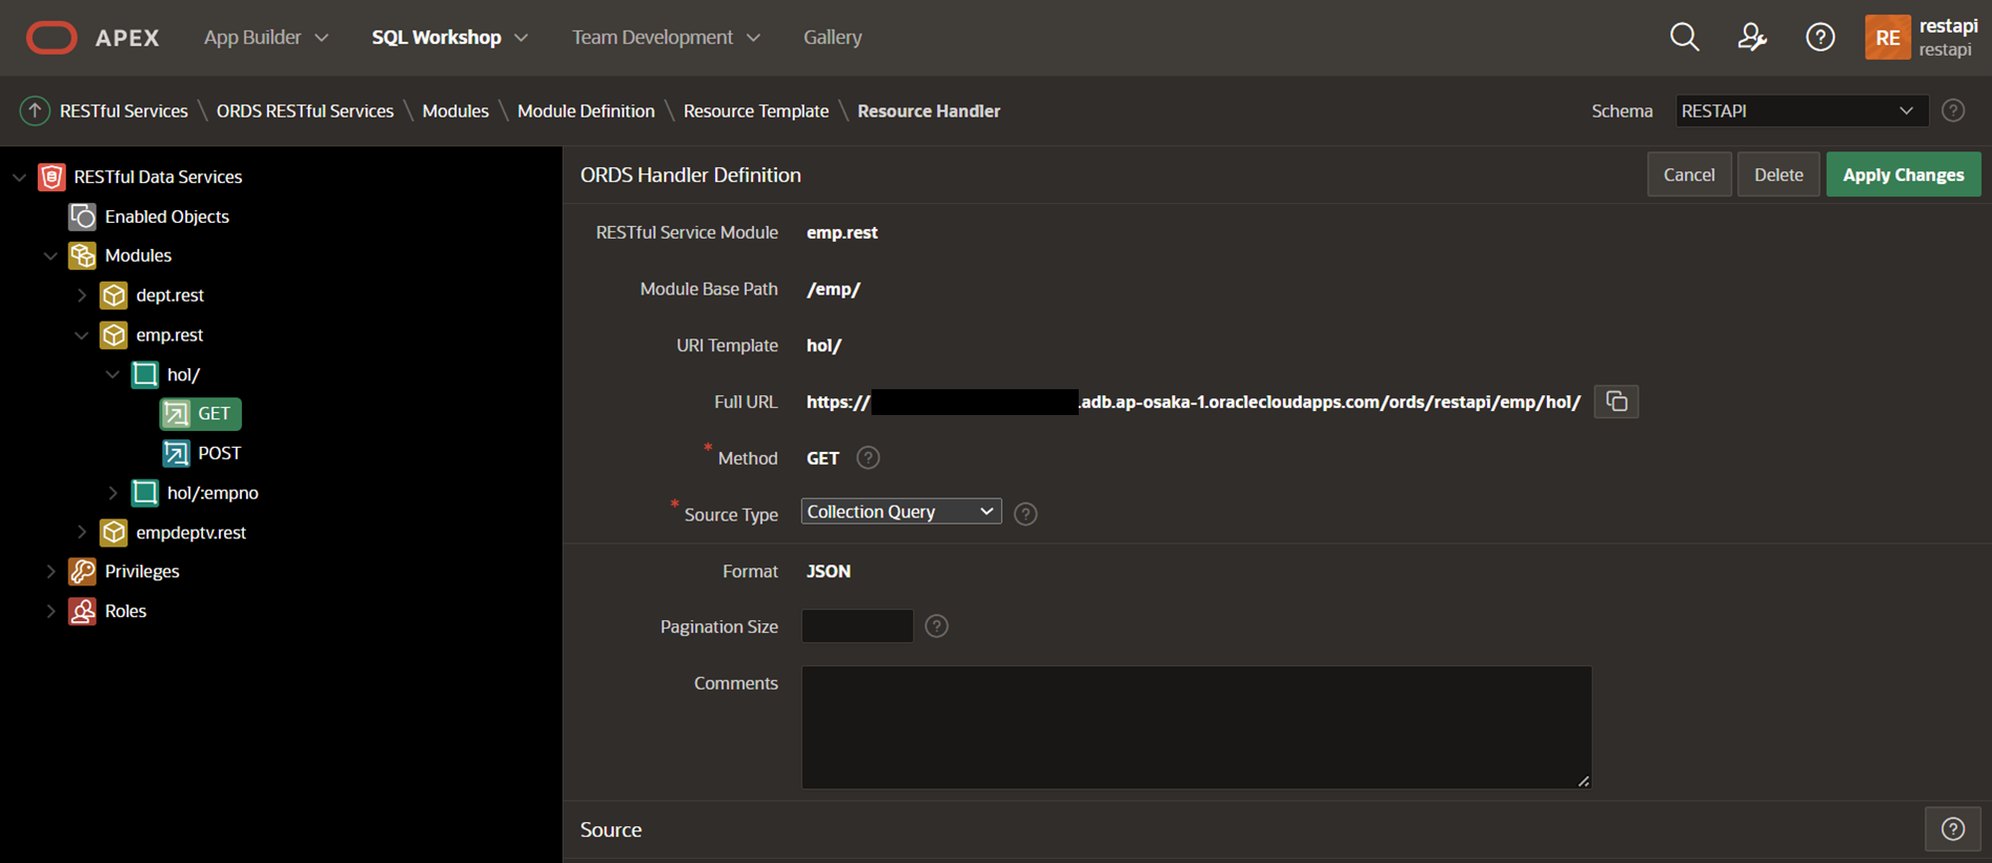Screen dimensions: 1992x863
Task: Go to Module Definition breadcrumb
Action: tap(586, 110)
